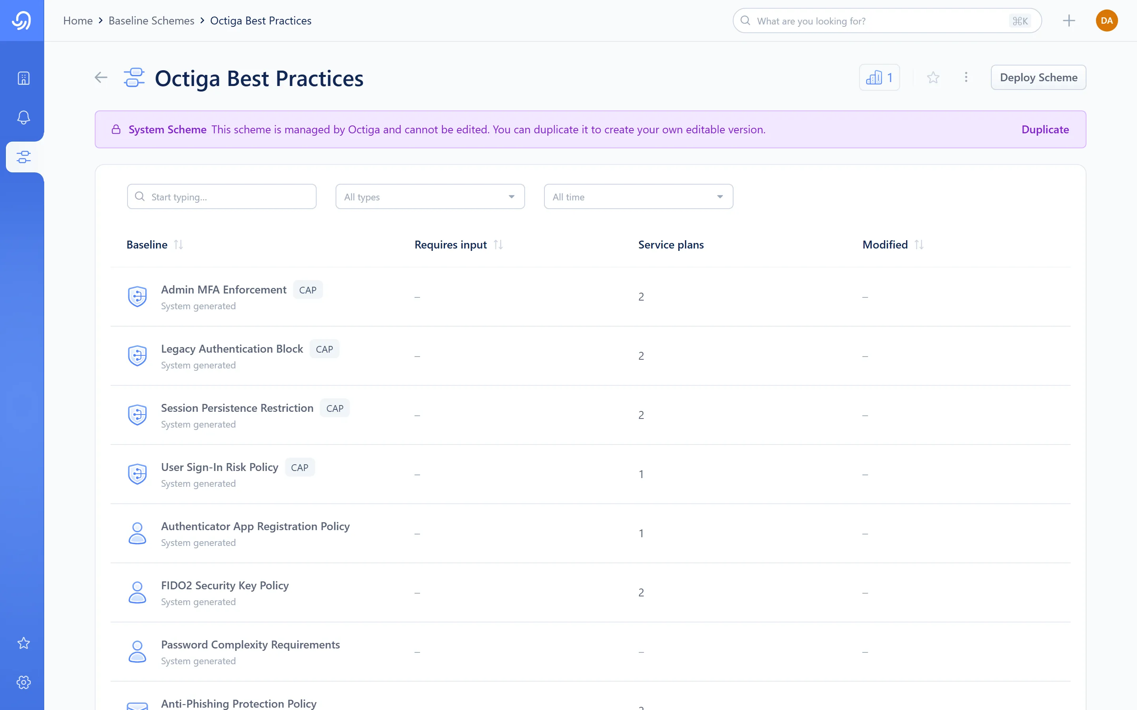The height and width of the screenshot is (710, 1137).
Task: Open the Authenticator App Registration Policy row
Action: click(x=591, y=533)
